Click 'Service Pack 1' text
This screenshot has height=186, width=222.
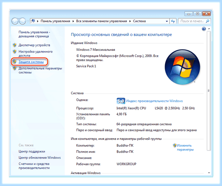[86, 66]
